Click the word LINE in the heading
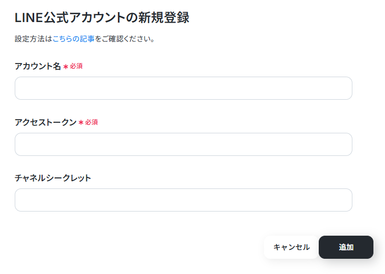 [x=29, y=18]
